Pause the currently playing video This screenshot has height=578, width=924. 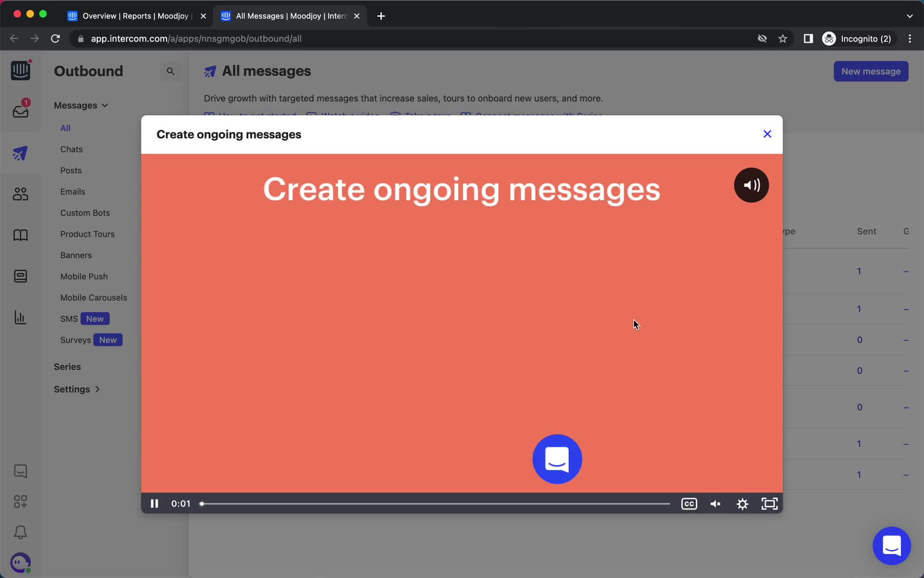154,503
